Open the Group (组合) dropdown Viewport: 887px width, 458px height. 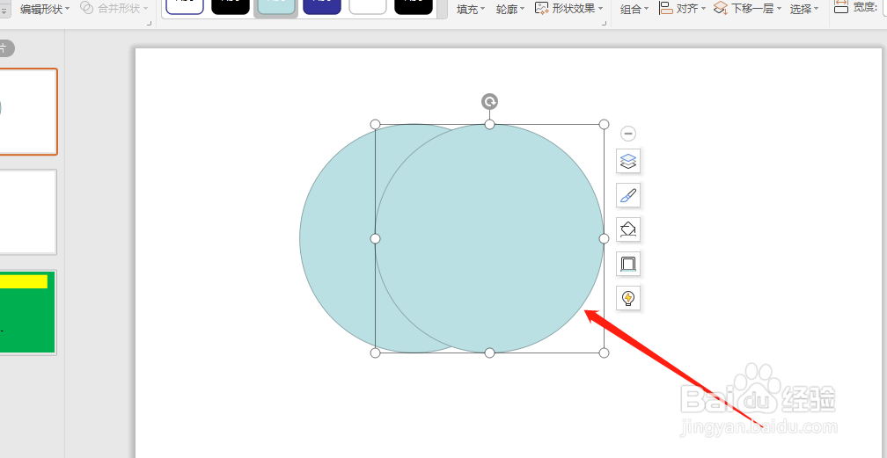tap(634, 9)
